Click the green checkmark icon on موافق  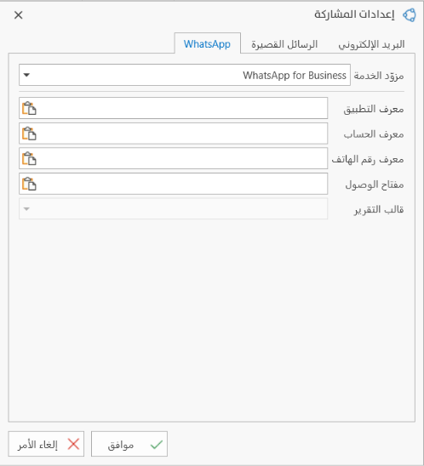[x=157, y=445]
